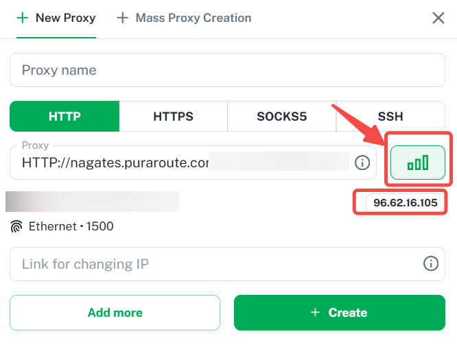Viewport: 457px width, 349px height.
Task: Click the info icon in Proxy field
Action: (362, 163)
